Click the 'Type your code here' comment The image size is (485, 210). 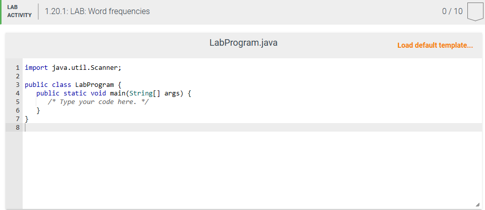point(98,102)
